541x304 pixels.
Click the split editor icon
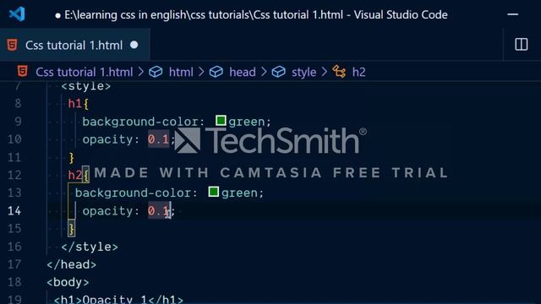tap(521, 45)
